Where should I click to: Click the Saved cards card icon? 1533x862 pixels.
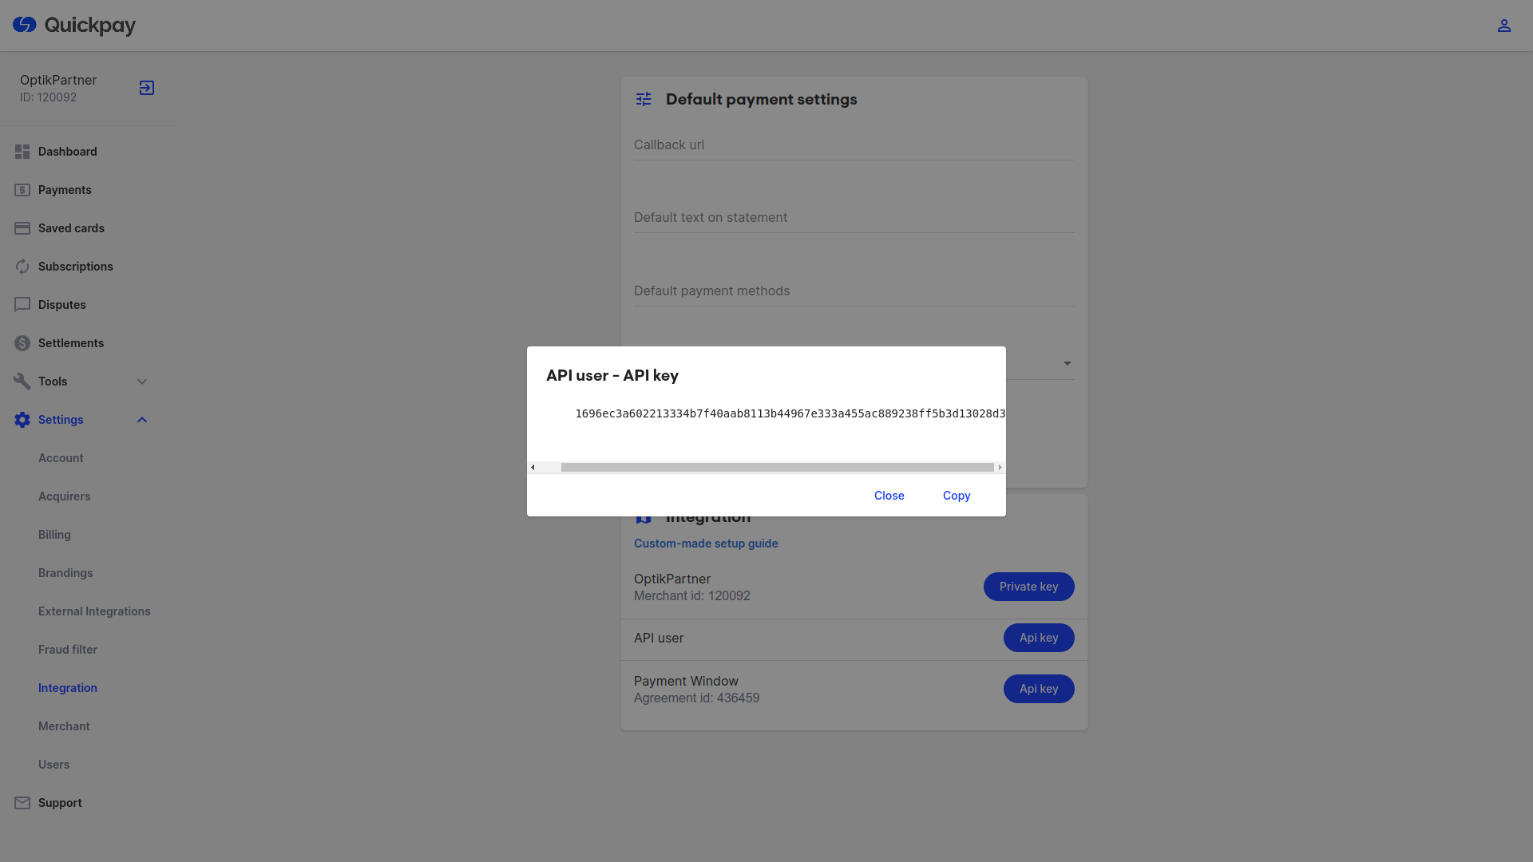[x=22, y=228]
